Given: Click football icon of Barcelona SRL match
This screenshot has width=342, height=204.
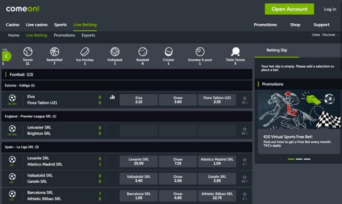Looking at the screenshot, I should [x=12, y=194].
